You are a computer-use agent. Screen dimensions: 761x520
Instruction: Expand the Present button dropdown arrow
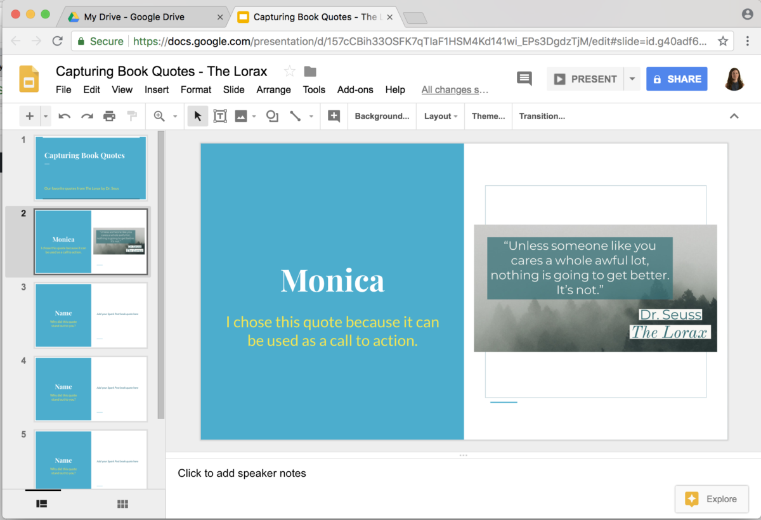click(632, 79)
